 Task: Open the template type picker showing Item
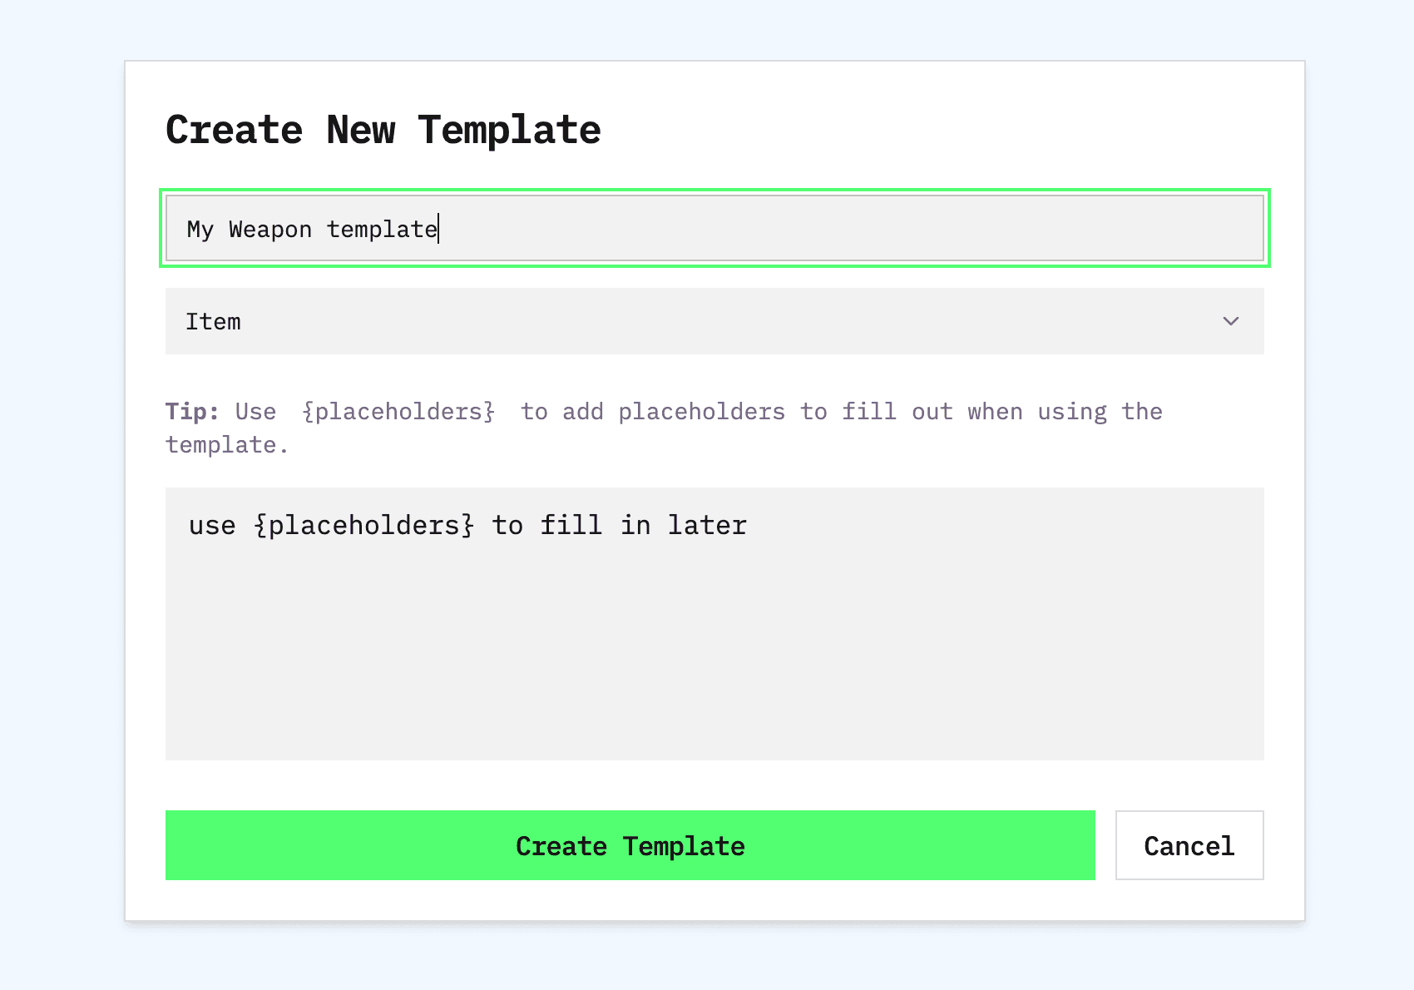(714, 321)
